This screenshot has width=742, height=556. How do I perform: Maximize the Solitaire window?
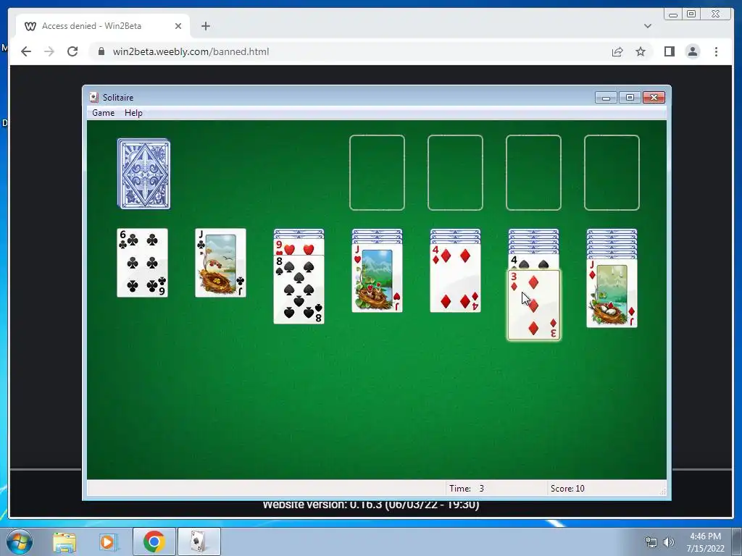click(x=630, y=98)
